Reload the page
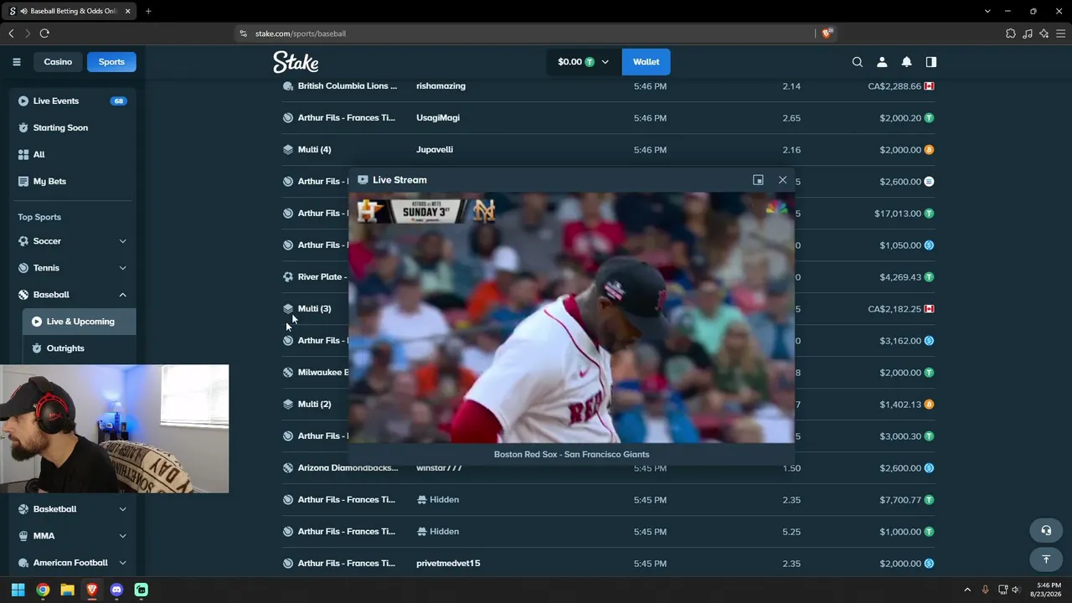The width and height of the screenshot is (1072, 603). [44, 33]
